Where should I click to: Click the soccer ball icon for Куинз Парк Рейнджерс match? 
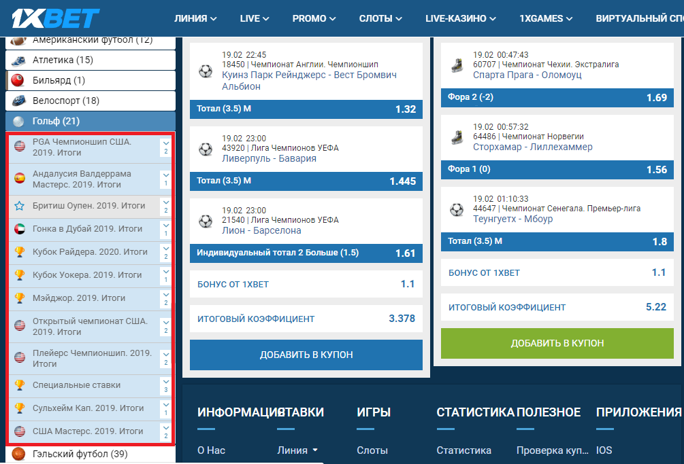pos(206,71)
